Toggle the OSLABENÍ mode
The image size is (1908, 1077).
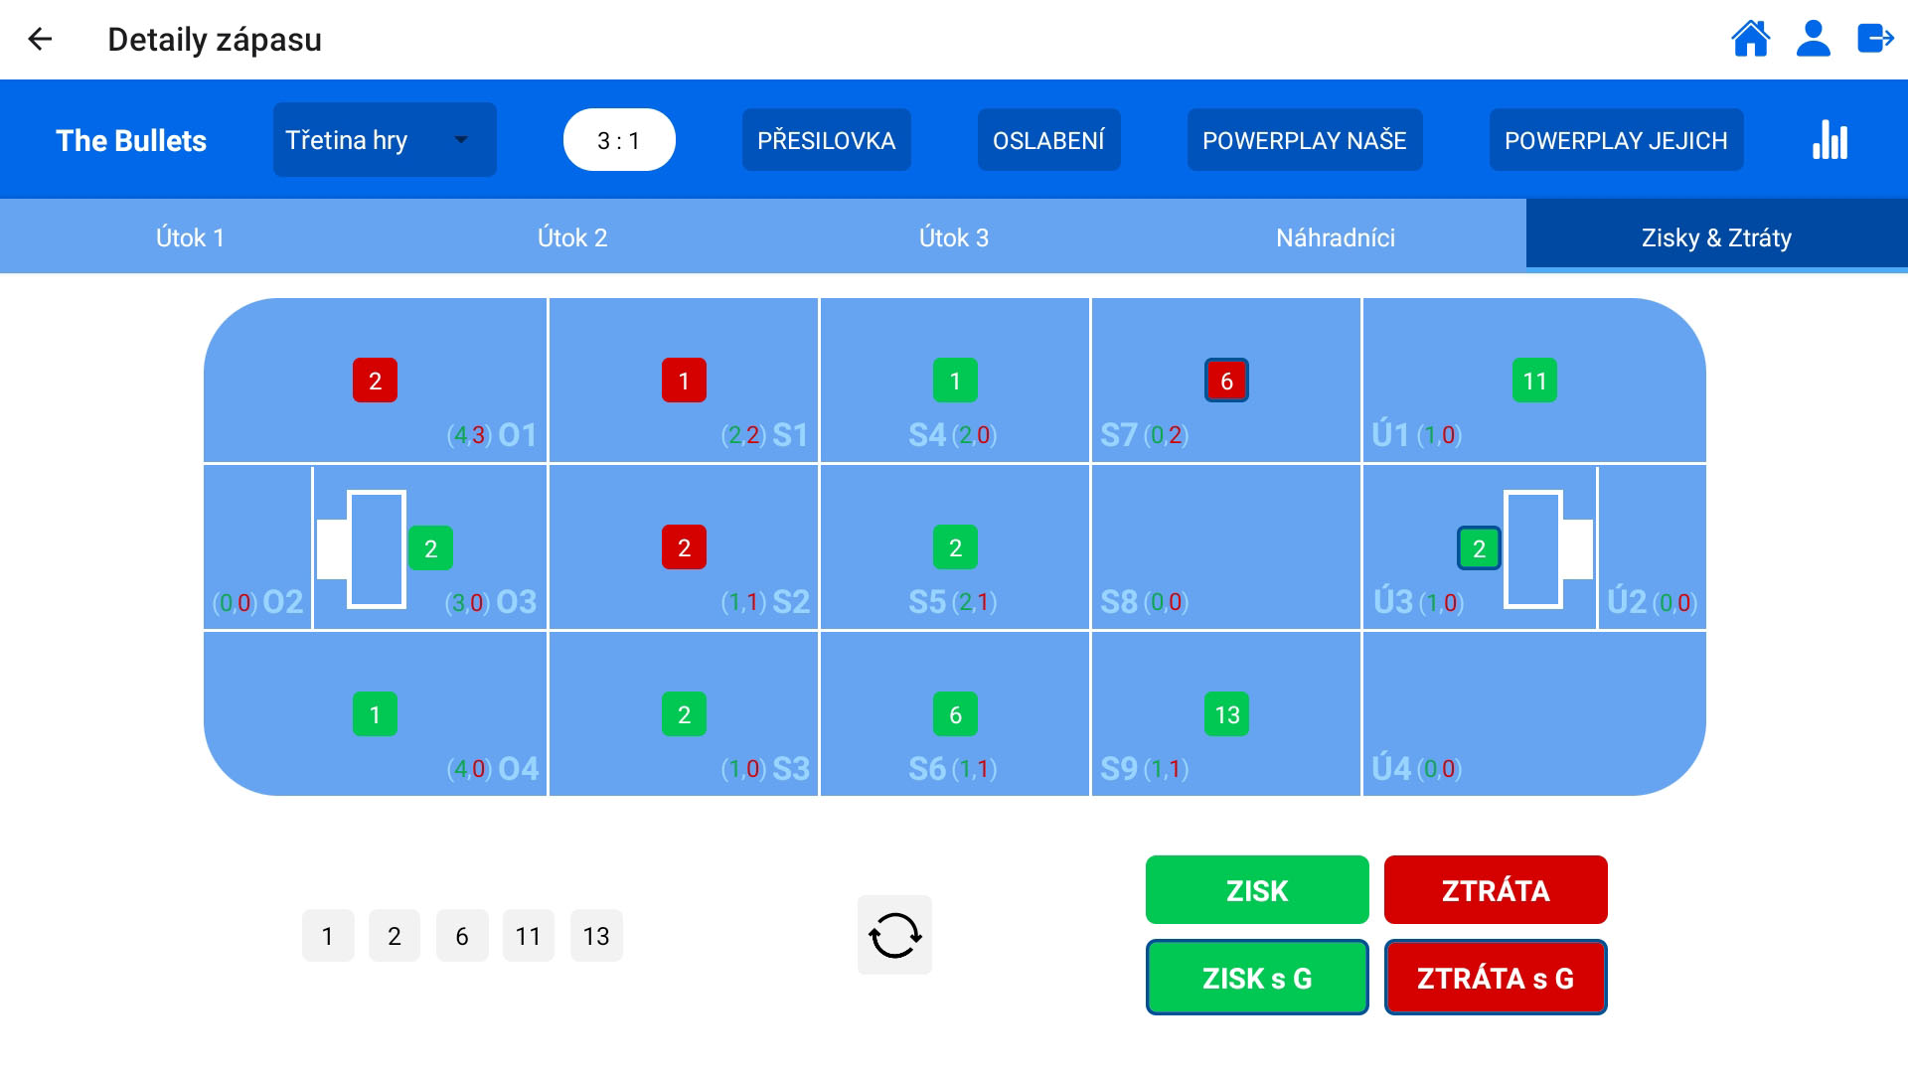tap(1048, 140)
